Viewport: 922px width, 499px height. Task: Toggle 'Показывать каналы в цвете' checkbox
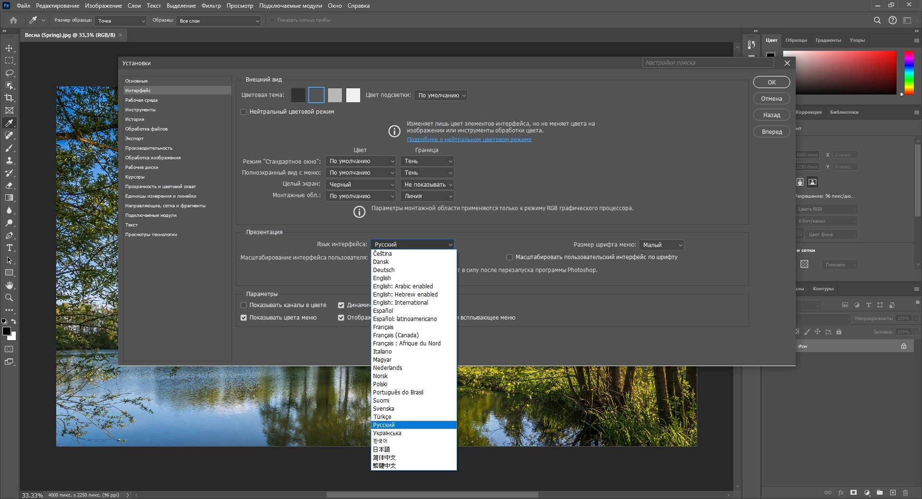point(243,305)
